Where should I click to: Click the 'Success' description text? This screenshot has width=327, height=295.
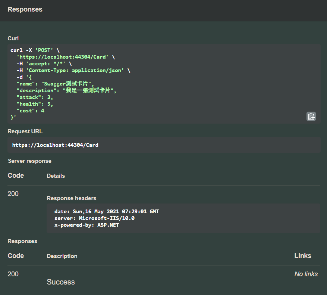point(61,282)
